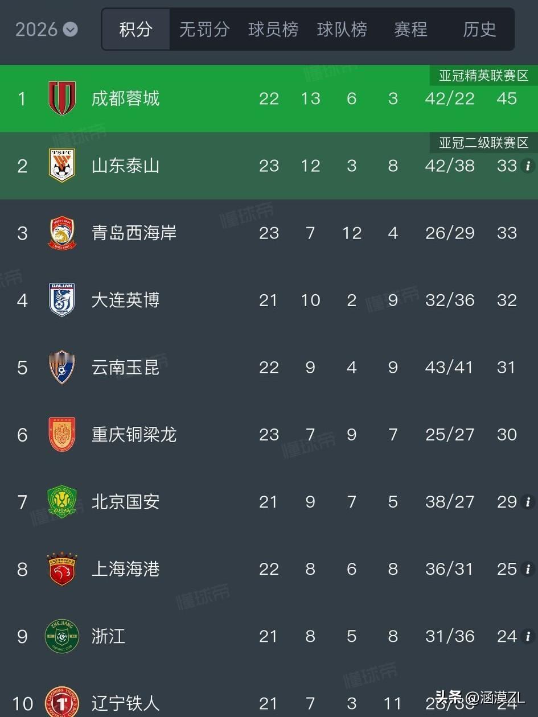The height and width of the screenshot is (717, 538).
Task: Show info icon beside 山东泰山 points
Action: pyautogui.click(x=528, y=166)
